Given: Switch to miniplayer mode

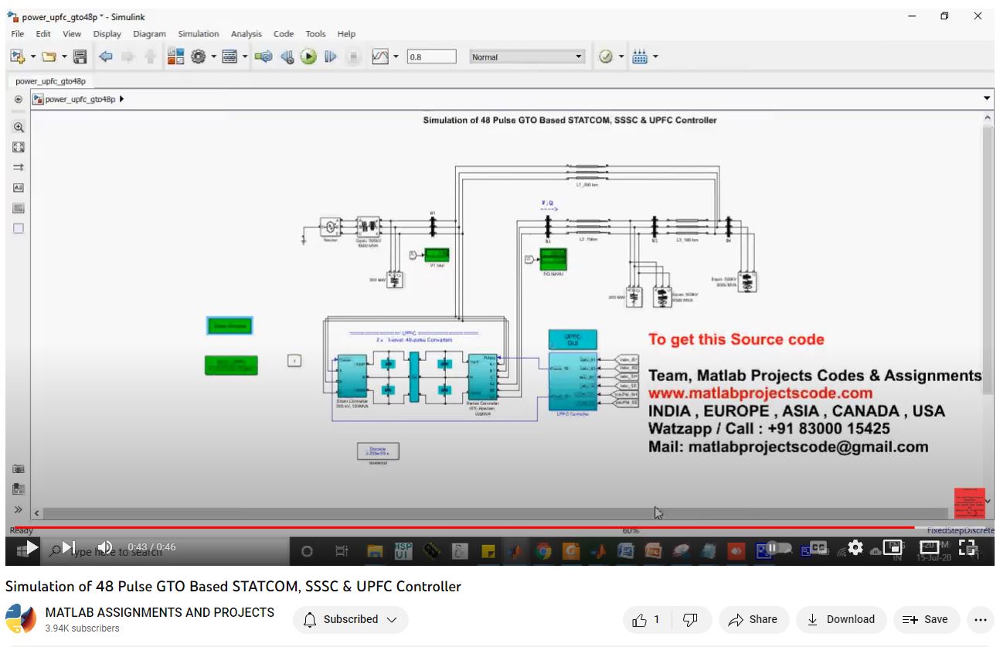Looking at the screenshot, I should click(892, 547).
